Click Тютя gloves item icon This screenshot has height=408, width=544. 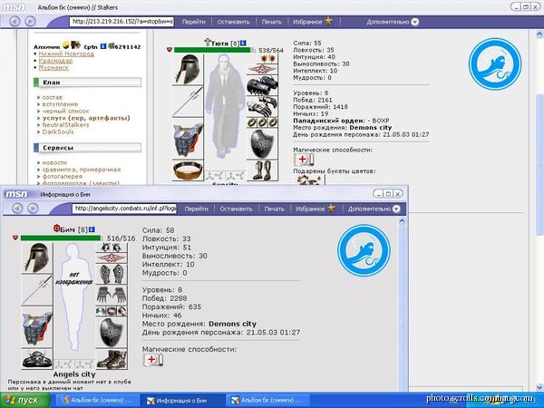click(262, 106)
